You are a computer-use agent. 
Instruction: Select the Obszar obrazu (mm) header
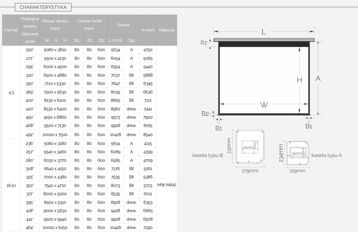[x=55, y=25]
